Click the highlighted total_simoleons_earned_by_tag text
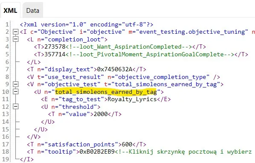The height and width of the screenshot is (163, 255). [x=106, y=92]
